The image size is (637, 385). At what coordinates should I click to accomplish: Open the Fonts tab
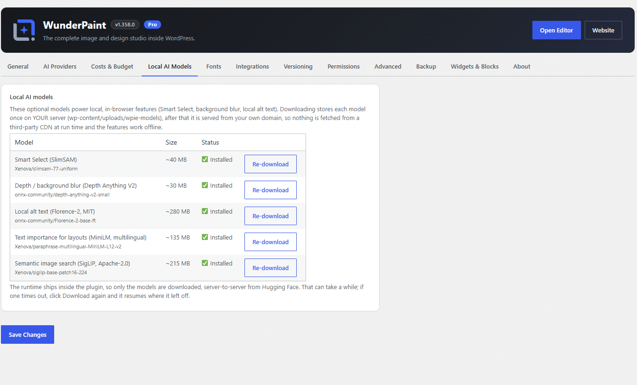click(x=214, y=67)
